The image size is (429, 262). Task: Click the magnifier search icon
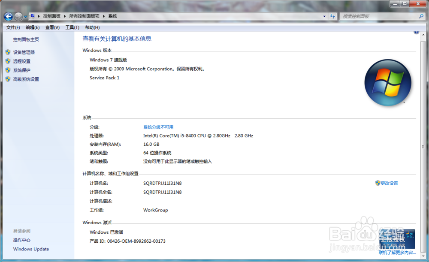coord(421,16)
